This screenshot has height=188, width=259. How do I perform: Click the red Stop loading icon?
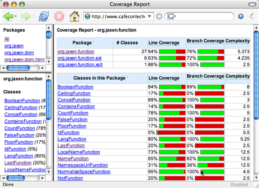click(x=59, y=16)
